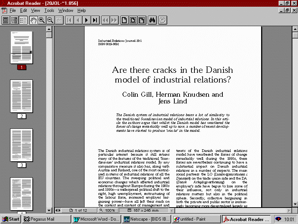Fit whole page in window
Viewport: 298px width, 224px height.
(133, 20)
